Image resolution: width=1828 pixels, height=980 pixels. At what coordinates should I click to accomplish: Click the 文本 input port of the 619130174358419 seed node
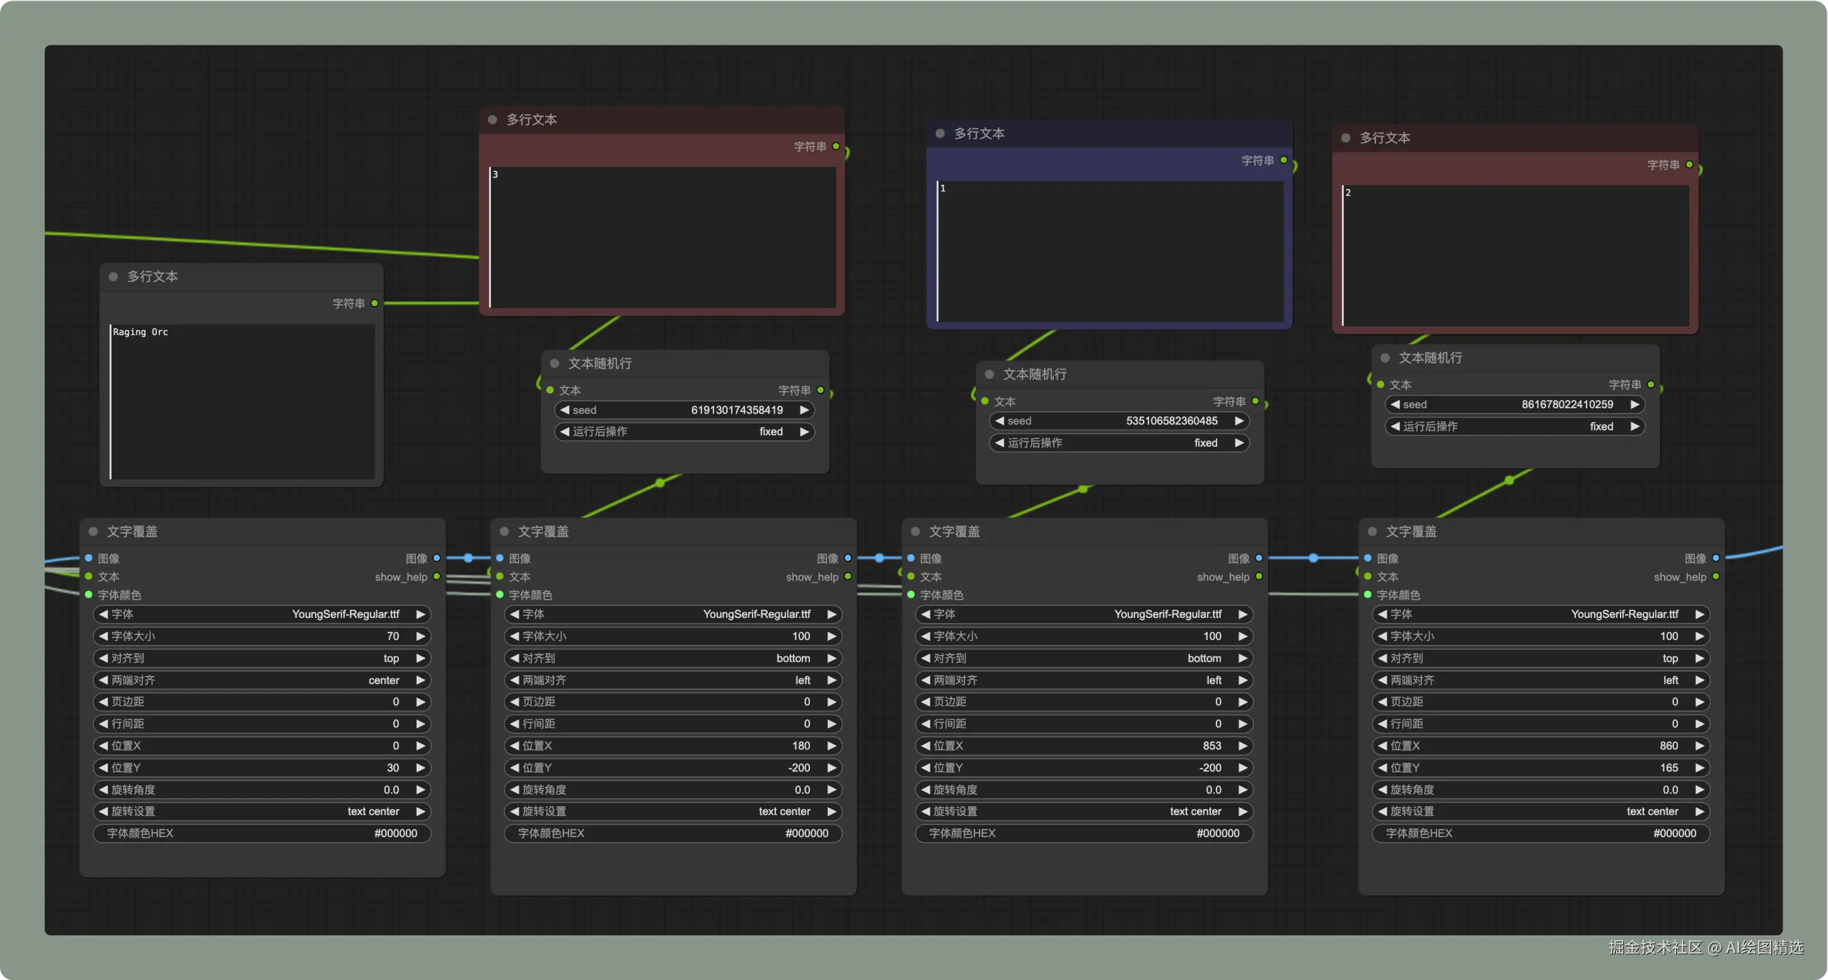point(550,390)
